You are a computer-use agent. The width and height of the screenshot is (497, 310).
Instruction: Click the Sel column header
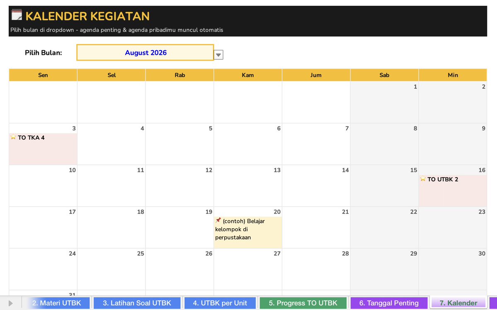[111, 75]
